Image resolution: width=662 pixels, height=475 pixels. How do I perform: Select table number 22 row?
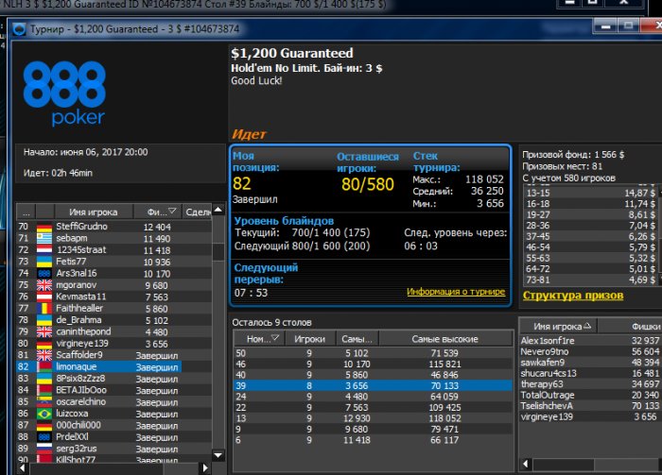[x=374, y=408]
